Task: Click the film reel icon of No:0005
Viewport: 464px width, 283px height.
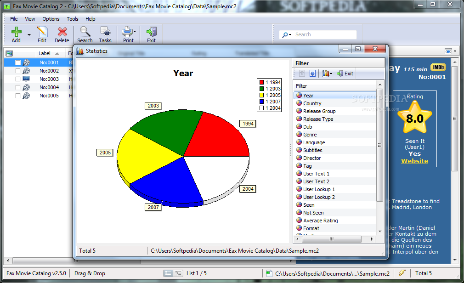Action: pyautogui.click(x=26, y=96)
